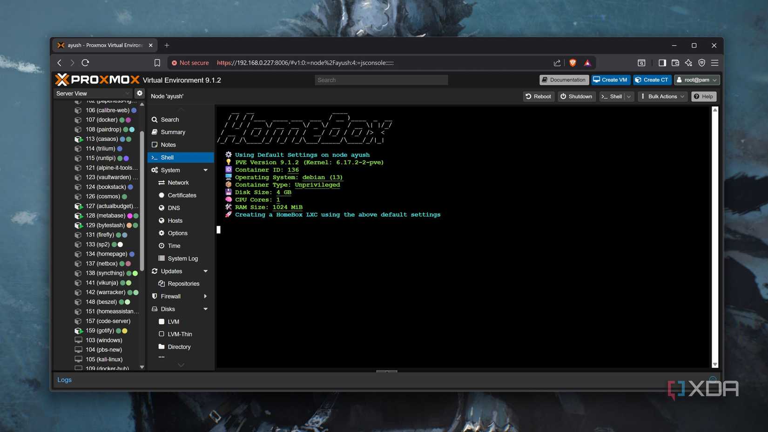Open the browser hamburger menu
768x432 pixels.
click(x=715, y=63)
